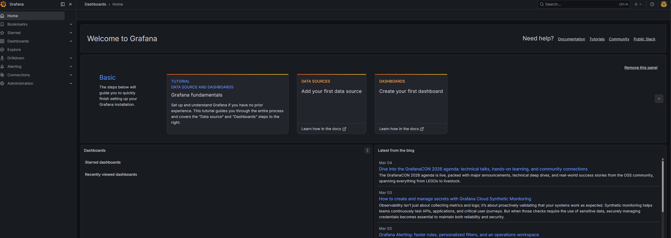Click the Drilldown icon in sidebar
671x238 pixels.
tap(2, 58)
